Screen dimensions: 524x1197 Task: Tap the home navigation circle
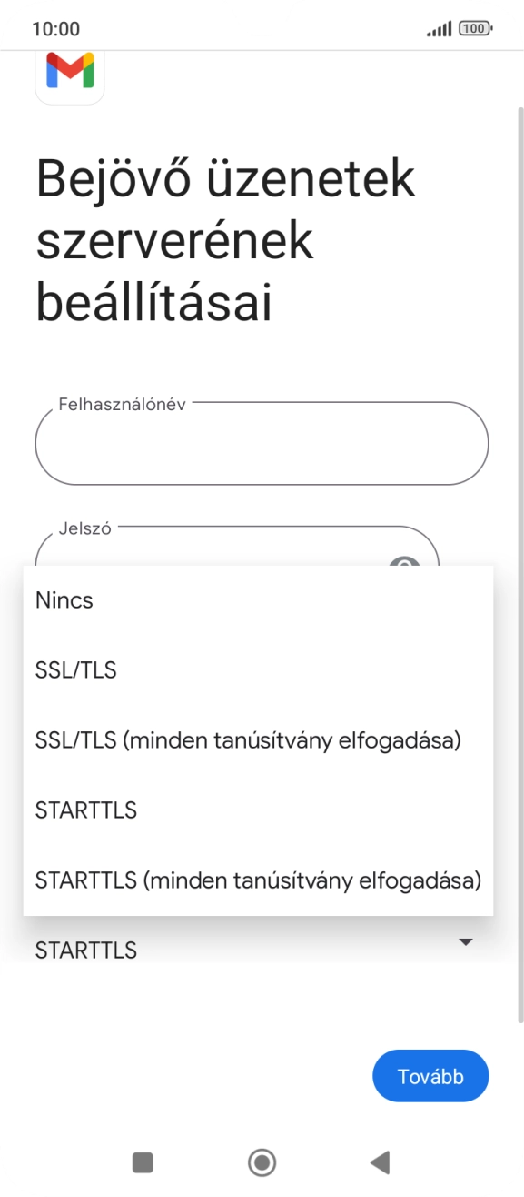262,1162
